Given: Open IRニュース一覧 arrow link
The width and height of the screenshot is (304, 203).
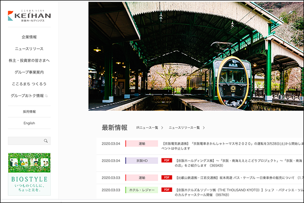Looking at the screenshot, I should click(149, 127).
